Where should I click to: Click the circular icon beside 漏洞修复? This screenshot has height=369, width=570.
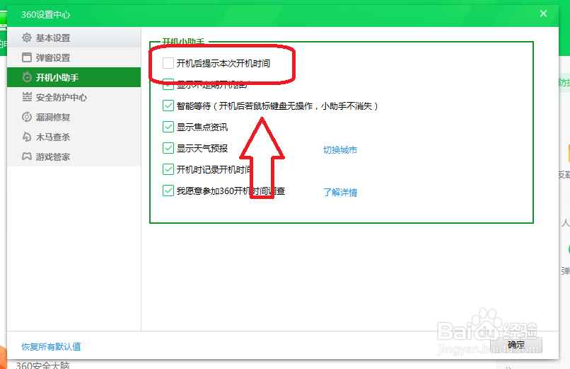(x=27, y=117)
